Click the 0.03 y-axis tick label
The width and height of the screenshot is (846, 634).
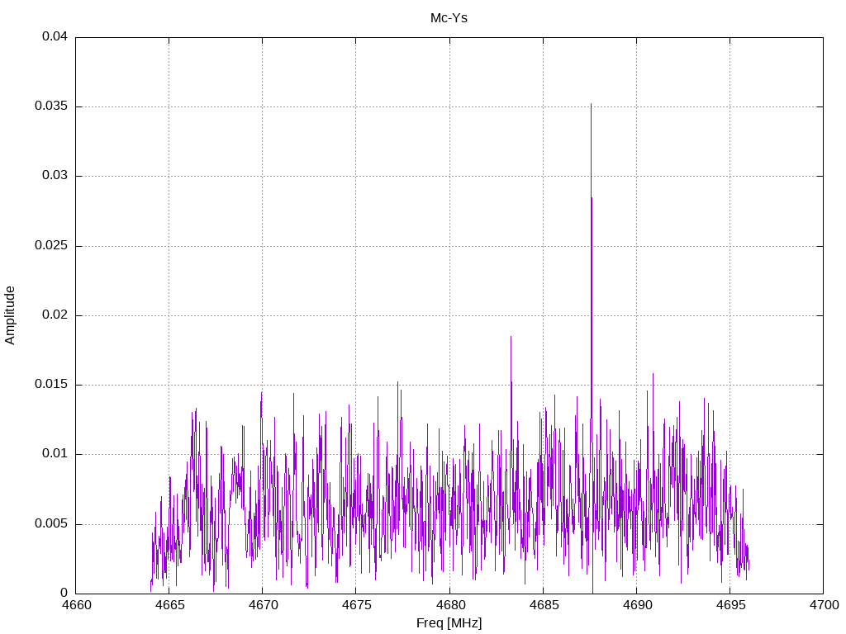point(55,176)
